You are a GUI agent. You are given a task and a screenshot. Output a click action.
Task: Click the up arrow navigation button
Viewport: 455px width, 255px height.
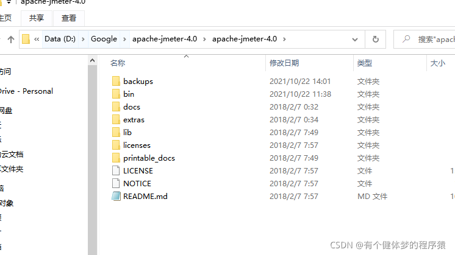11,40
